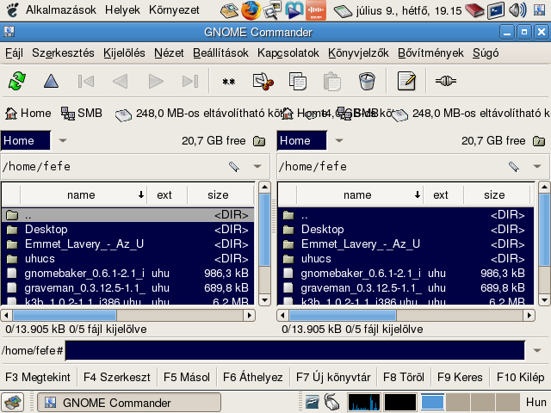
Task: Expand command line history dropdown
Action: tap(537, 350)
